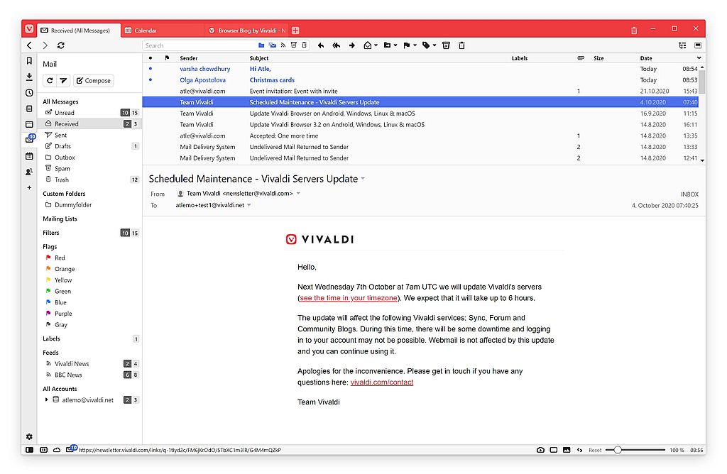
Task: Open the Mail panel with unread badge
Action: pyautogui.click(x=29, y=140)
